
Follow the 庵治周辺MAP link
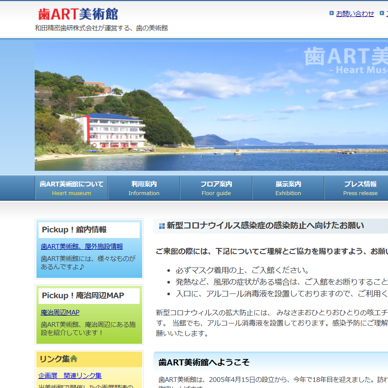(60, 312)
